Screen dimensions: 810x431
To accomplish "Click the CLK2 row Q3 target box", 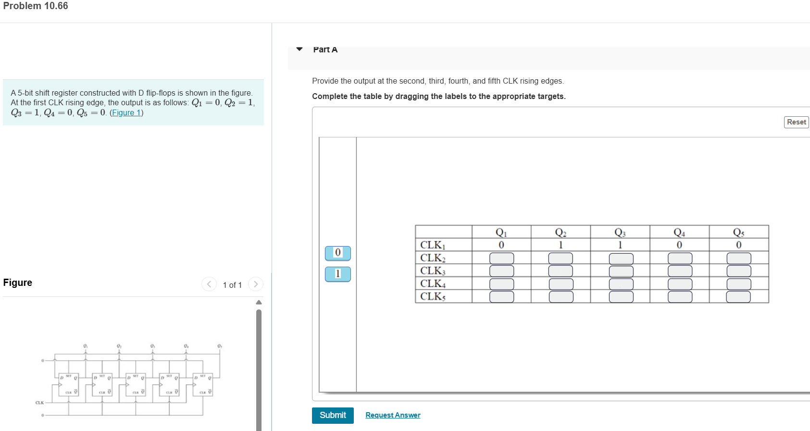I will point(621,259).
